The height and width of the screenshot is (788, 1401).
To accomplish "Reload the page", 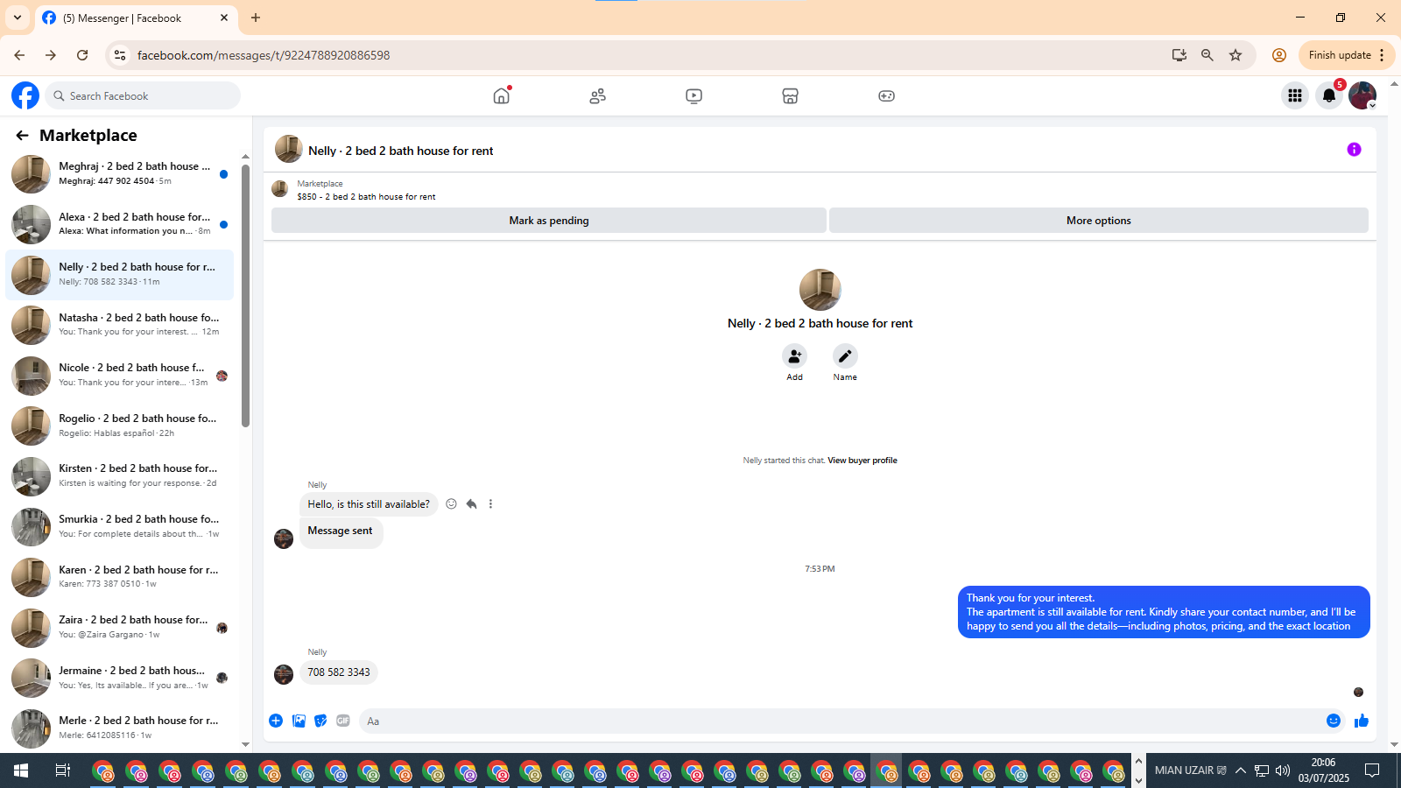I will pyautogui.click(x=82, y=55).
